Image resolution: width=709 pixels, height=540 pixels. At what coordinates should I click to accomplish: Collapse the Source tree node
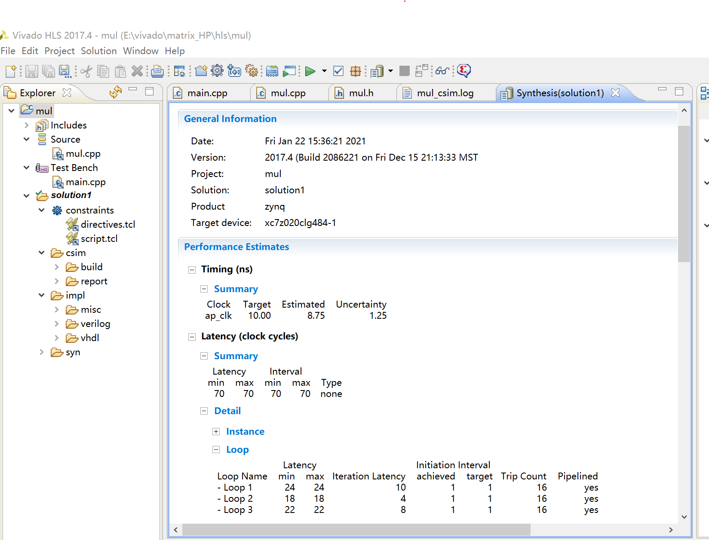tap(27, 139)
